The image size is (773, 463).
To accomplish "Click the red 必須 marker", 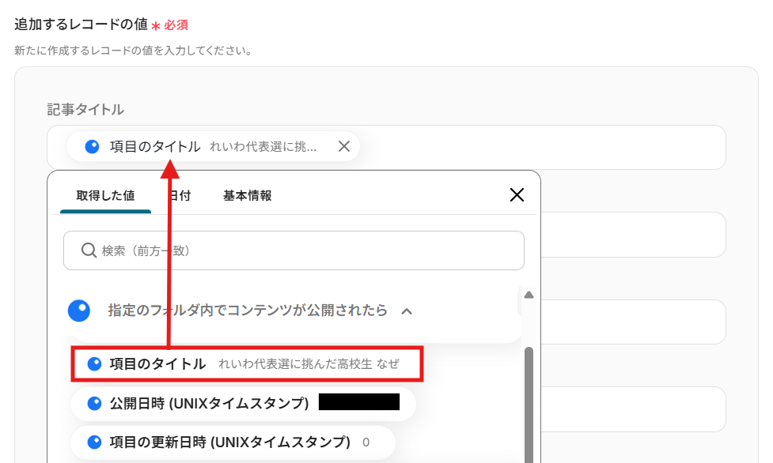I will 170,25.
